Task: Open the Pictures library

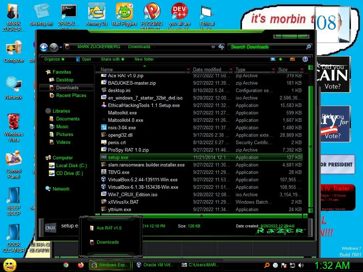Action: point(65,134)
